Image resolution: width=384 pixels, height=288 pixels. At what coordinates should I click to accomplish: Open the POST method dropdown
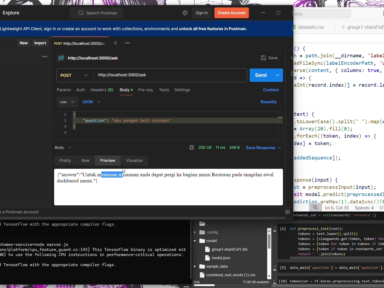click(x=75, y=75)
